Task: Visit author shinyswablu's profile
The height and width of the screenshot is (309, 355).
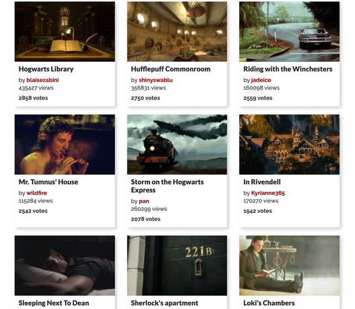Action: tap(156, 80)
